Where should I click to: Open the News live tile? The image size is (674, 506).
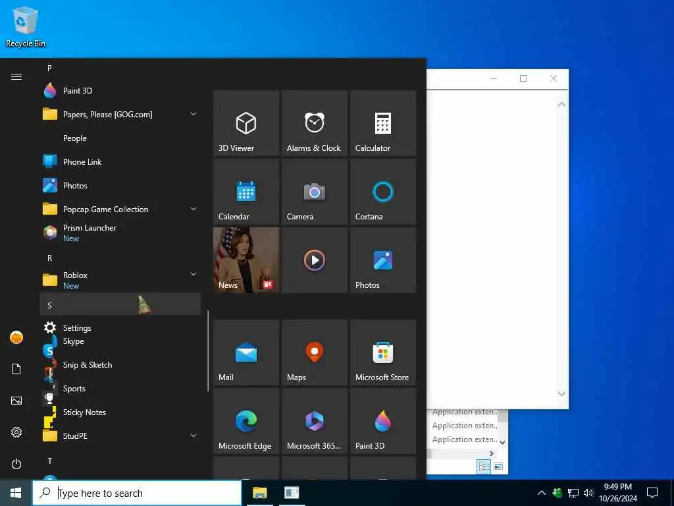point(246,260)
